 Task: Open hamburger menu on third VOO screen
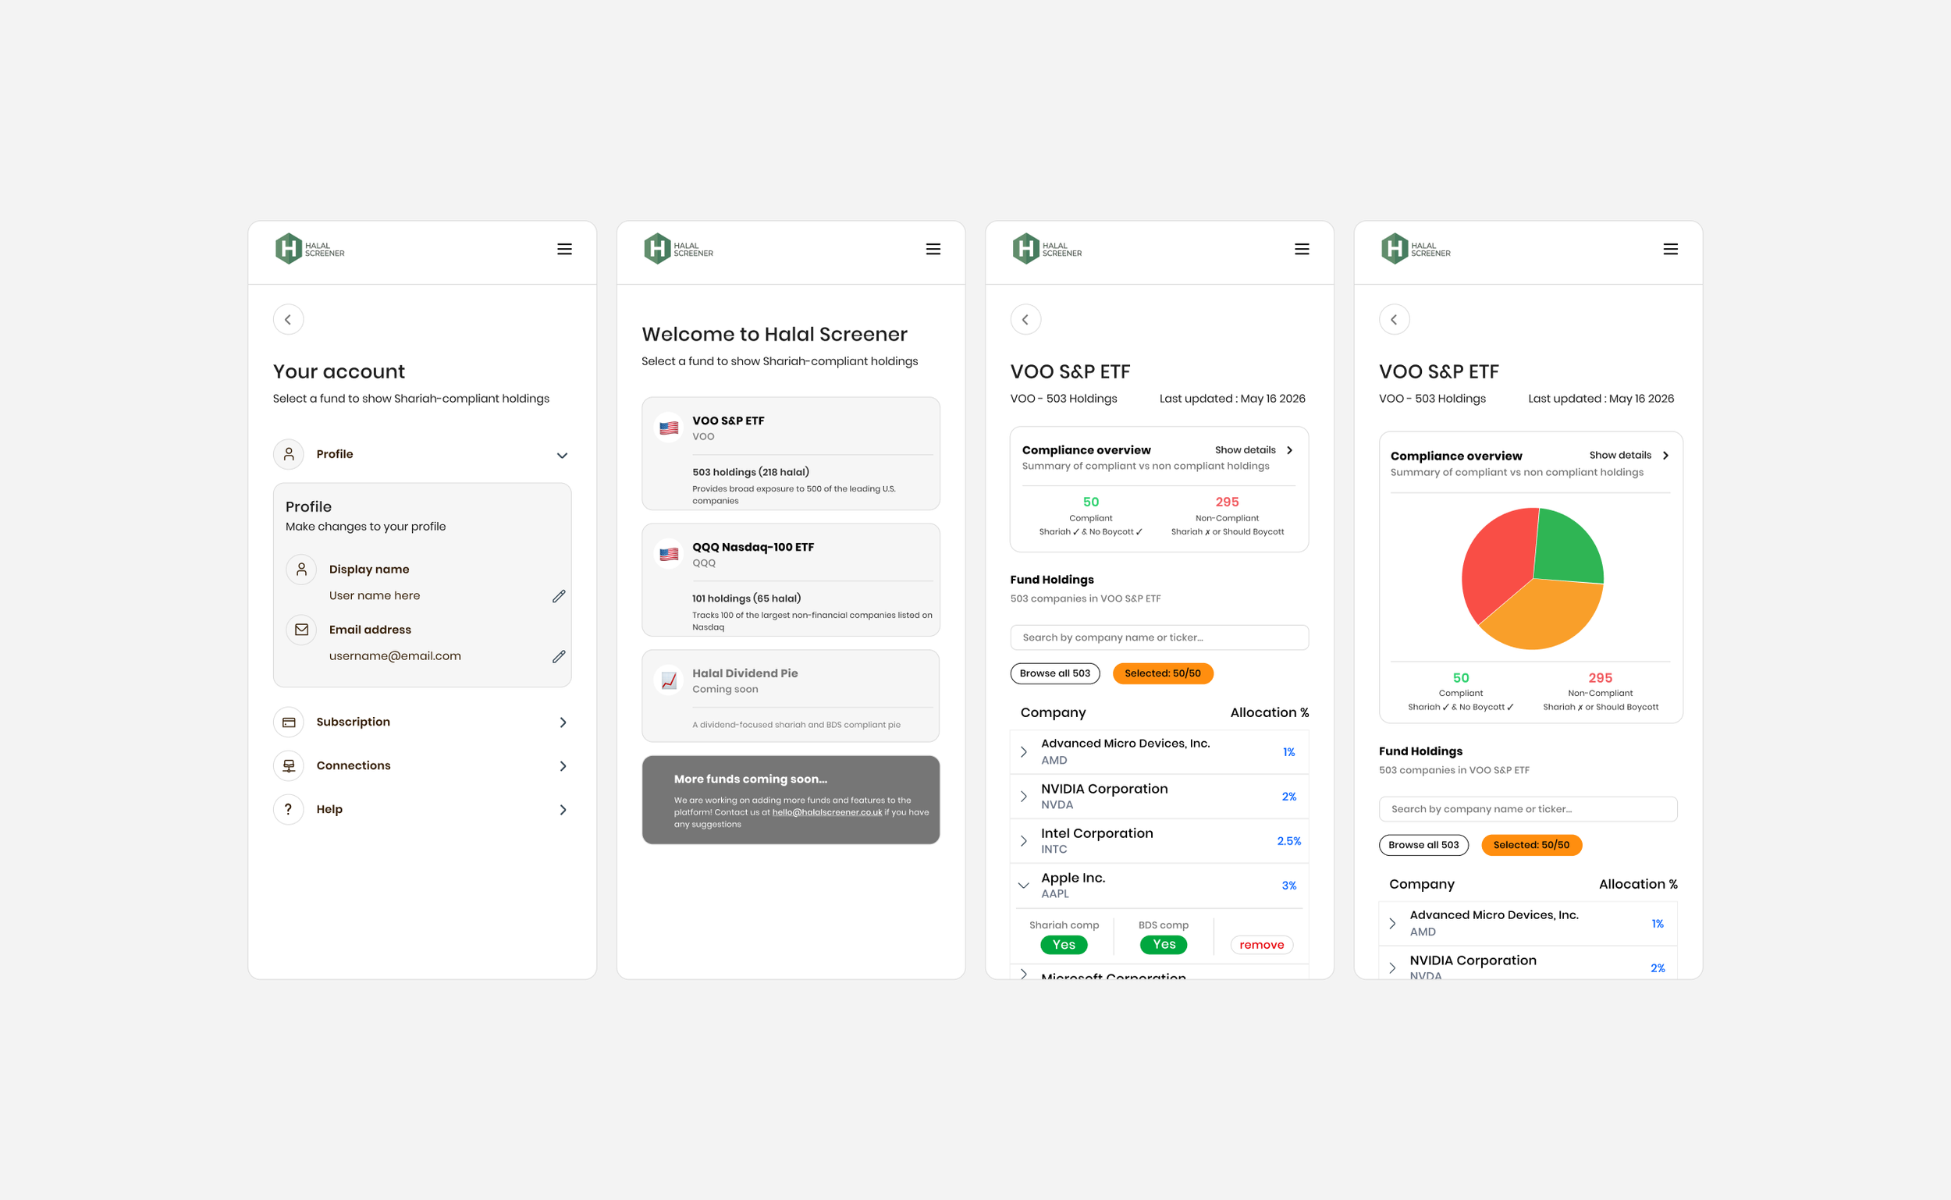click(x=1302, y=249)
